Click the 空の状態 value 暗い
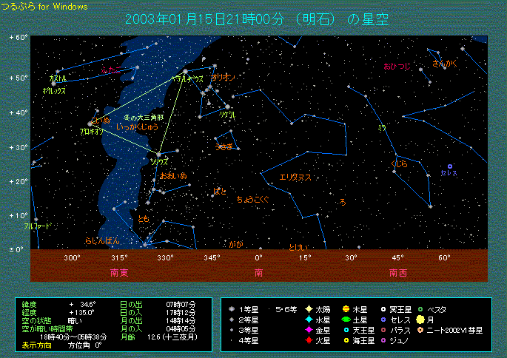Screen dimensions: 507x358 coord(75,321)
